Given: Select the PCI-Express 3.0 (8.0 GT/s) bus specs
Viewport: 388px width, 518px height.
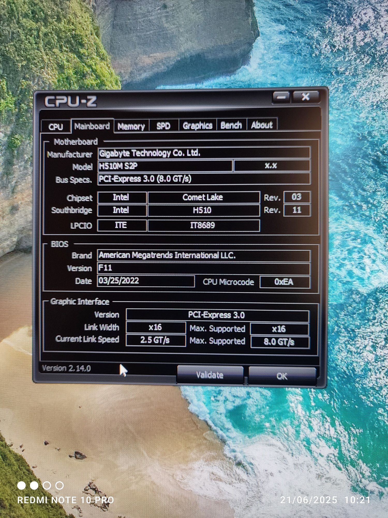Looking at the screenshot, I should pos(204,179).
